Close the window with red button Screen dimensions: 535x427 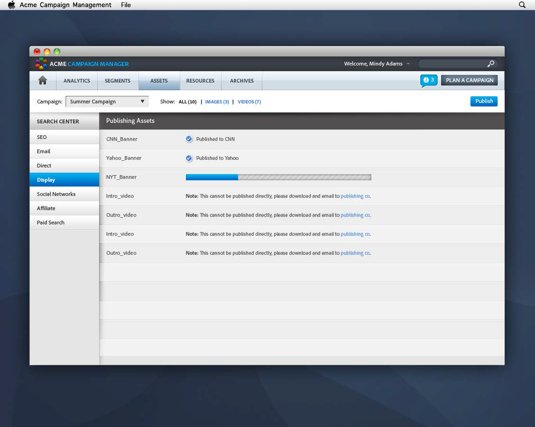37,52
